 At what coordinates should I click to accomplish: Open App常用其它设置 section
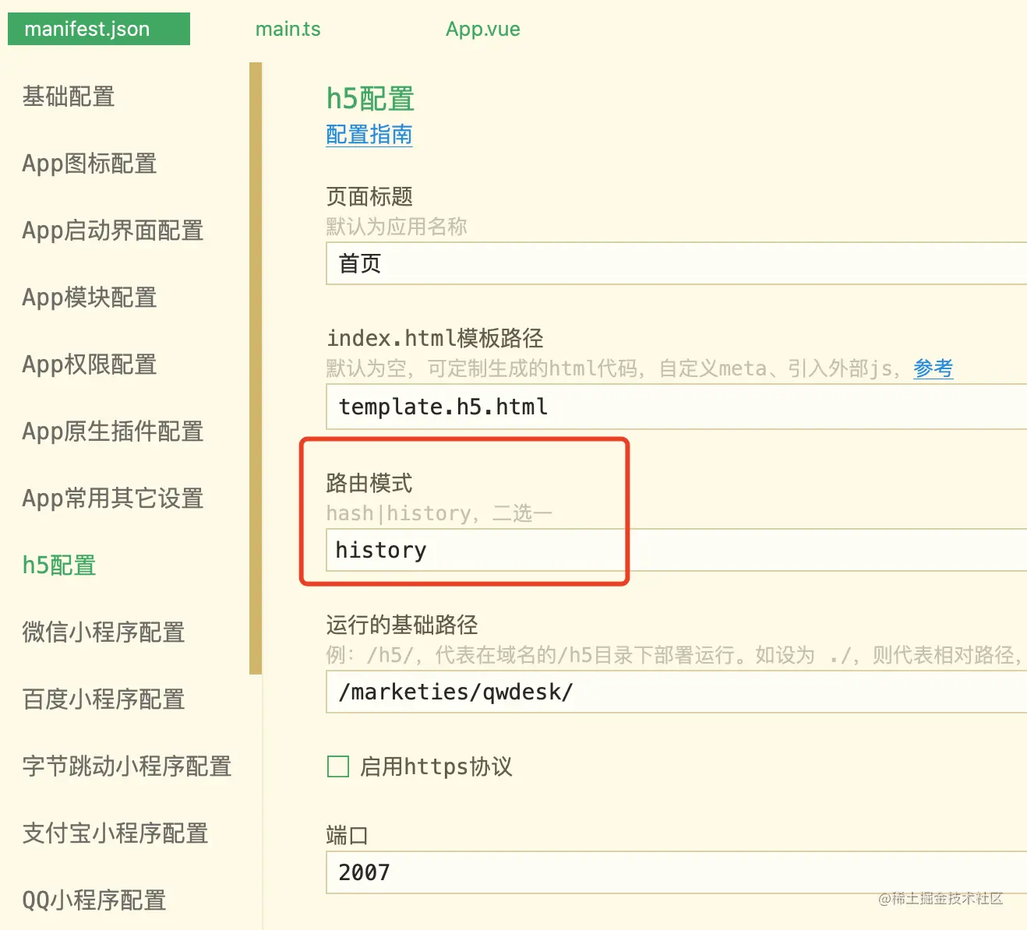pos(113,498)
